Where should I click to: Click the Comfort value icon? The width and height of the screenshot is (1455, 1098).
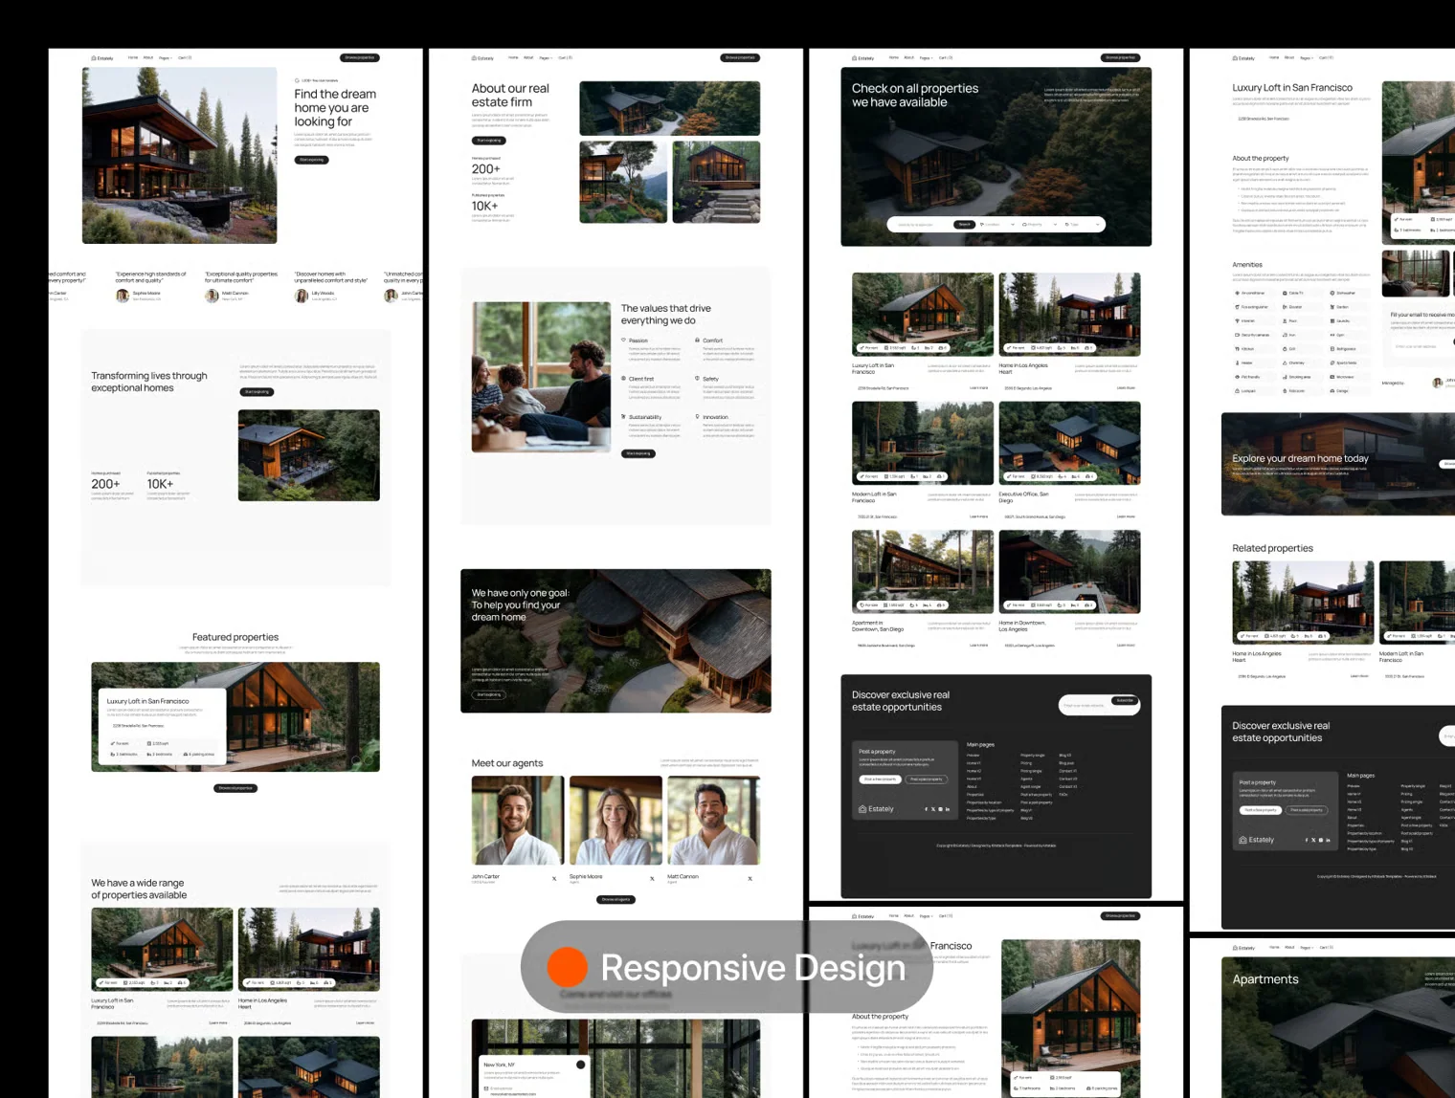698,340
